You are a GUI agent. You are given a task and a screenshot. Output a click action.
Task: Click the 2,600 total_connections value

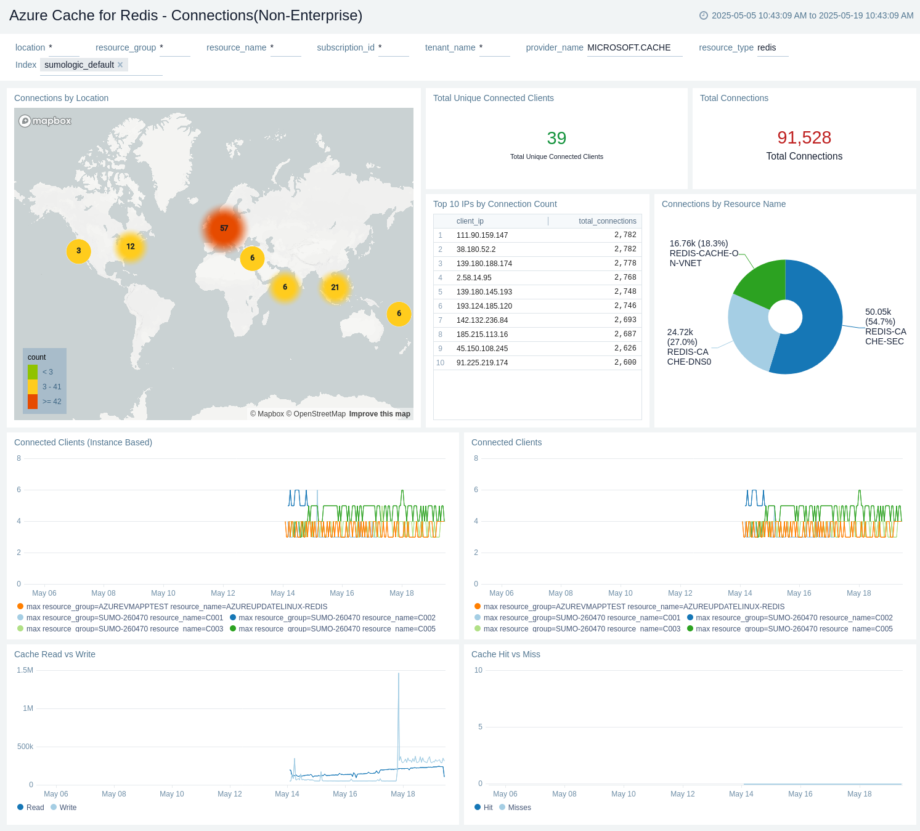[625, 363]
